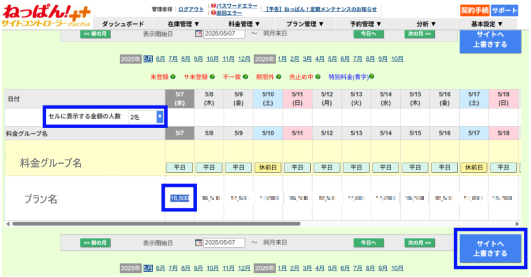Click the orange 契約手続 button
The width and height of the screenshot is (531, 277).
point(474,10)
